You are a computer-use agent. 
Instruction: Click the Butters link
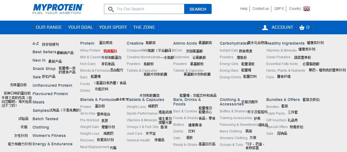pyautogui.click(x=179, y=125)
